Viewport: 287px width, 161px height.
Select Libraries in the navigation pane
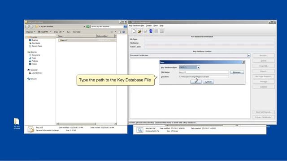(x=33, y=52)
